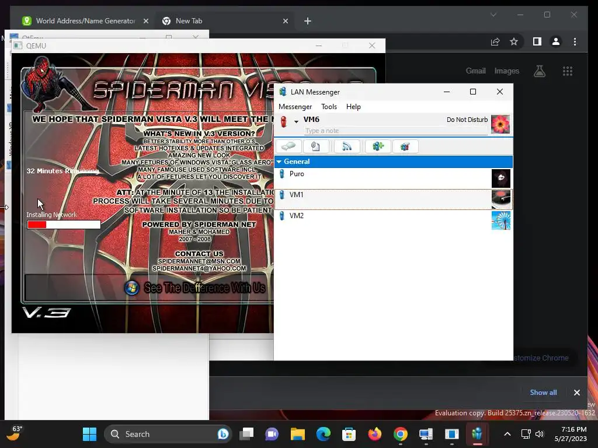Select the Puro contact row

coord(393,178)
